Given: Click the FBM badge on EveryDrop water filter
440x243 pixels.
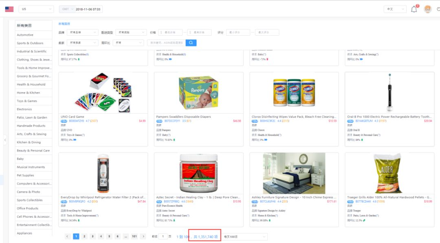Looking at the screenshot, I should 64,202.
